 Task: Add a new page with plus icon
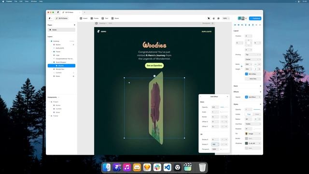[74, 25]
